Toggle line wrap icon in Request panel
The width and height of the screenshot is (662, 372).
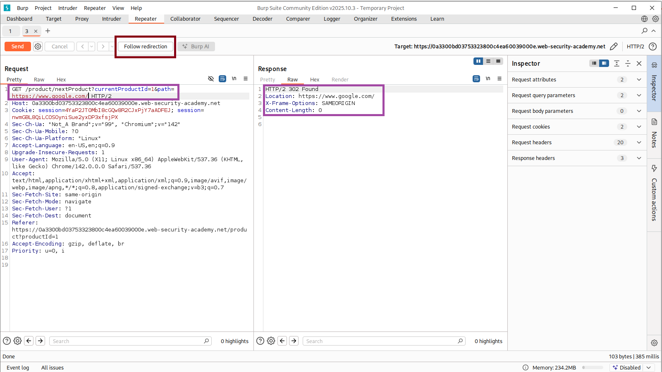point(222,79)
